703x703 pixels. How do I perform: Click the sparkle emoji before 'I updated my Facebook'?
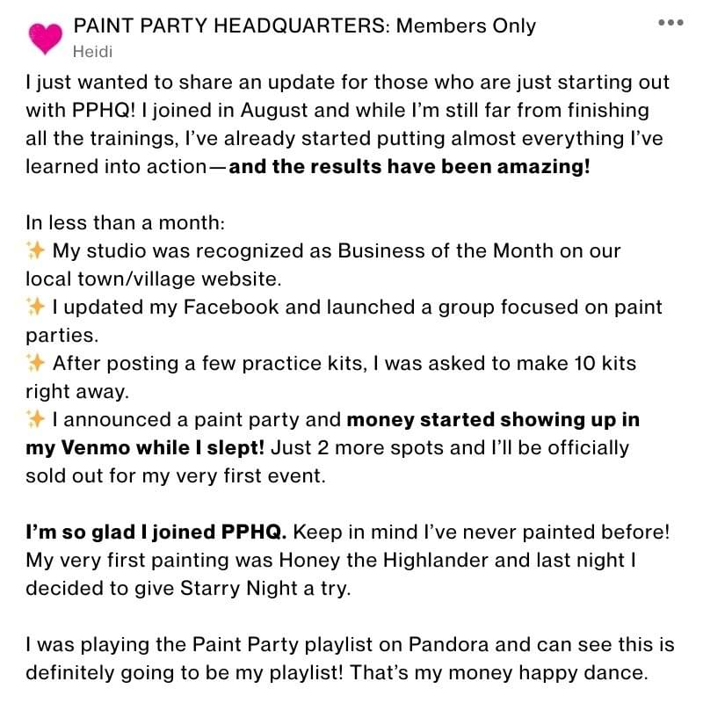36,307
